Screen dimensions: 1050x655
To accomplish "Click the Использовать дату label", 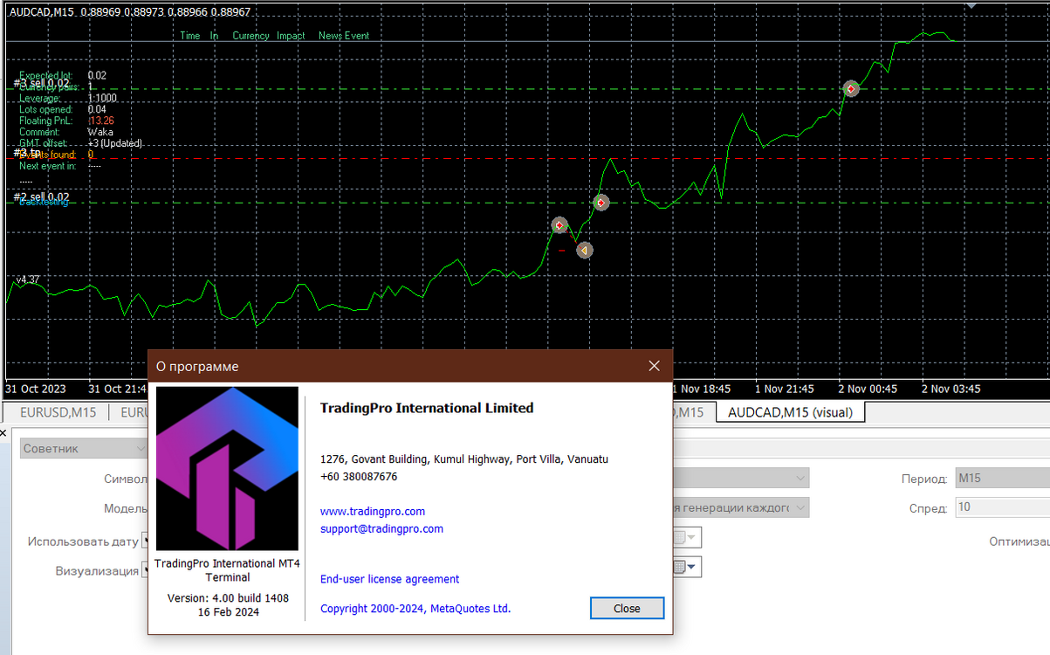I will pos(83,541).
